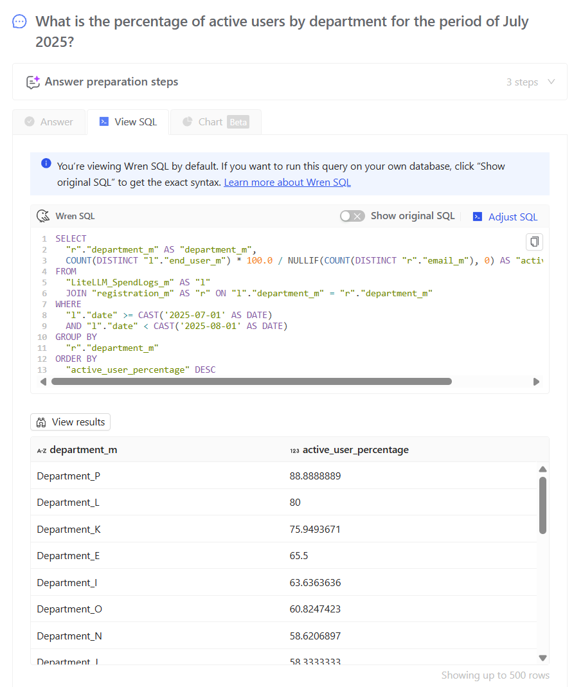
Task: Click the View results button
Action: pos(71,422)
